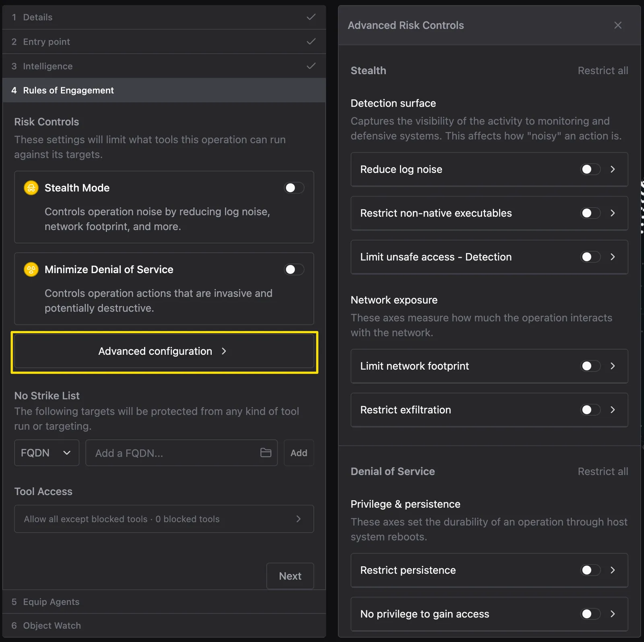Open Tool Access blocked tools selector

point(164,519)
